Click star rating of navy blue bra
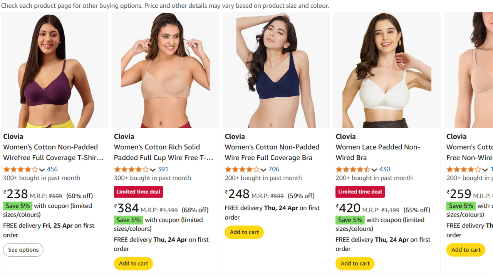This screenshot has width=493, height=277. 242,169
